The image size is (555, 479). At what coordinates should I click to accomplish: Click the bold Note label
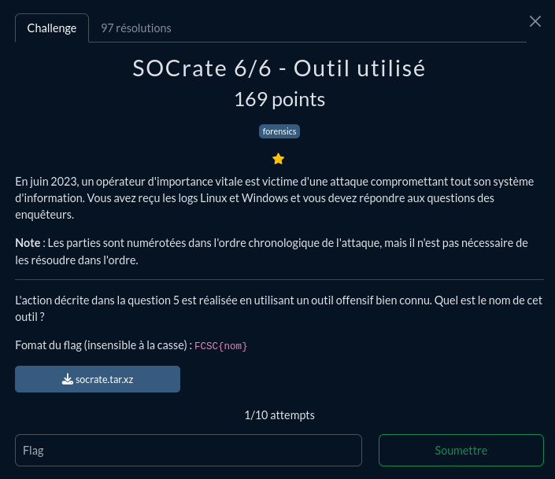[28, 243]
